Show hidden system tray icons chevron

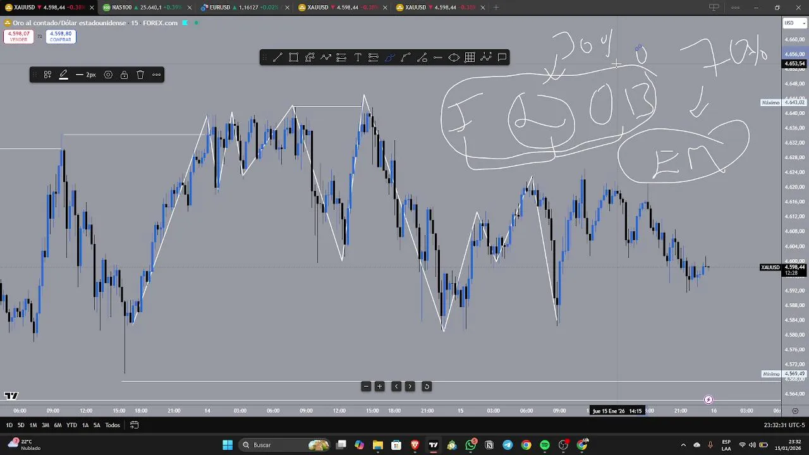point(683,445)
